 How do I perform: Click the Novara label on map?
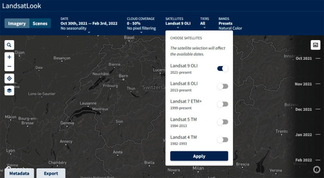click(173, 170)
